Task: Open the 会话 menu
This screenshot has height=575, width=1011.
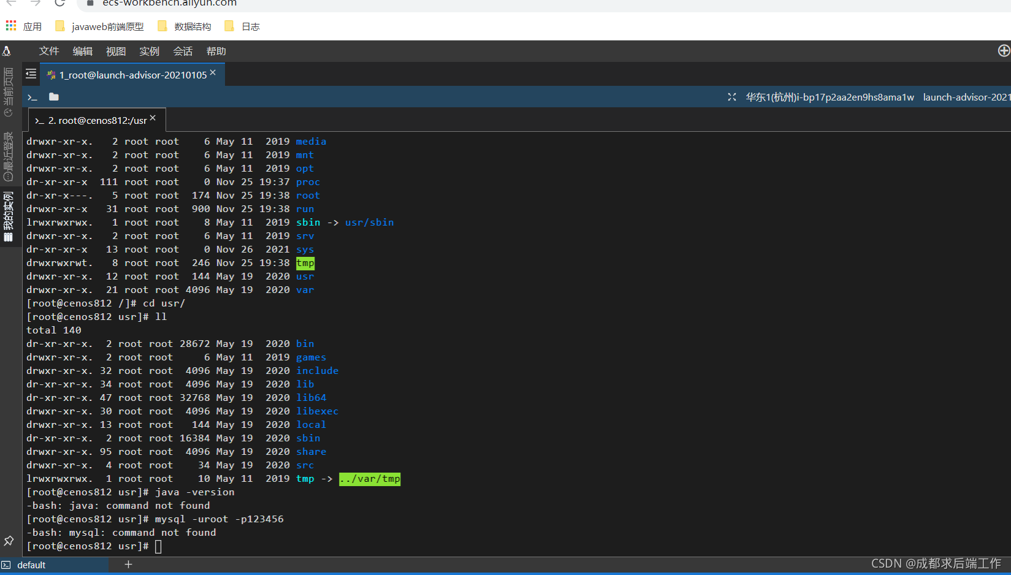Action: pos(183,51)
